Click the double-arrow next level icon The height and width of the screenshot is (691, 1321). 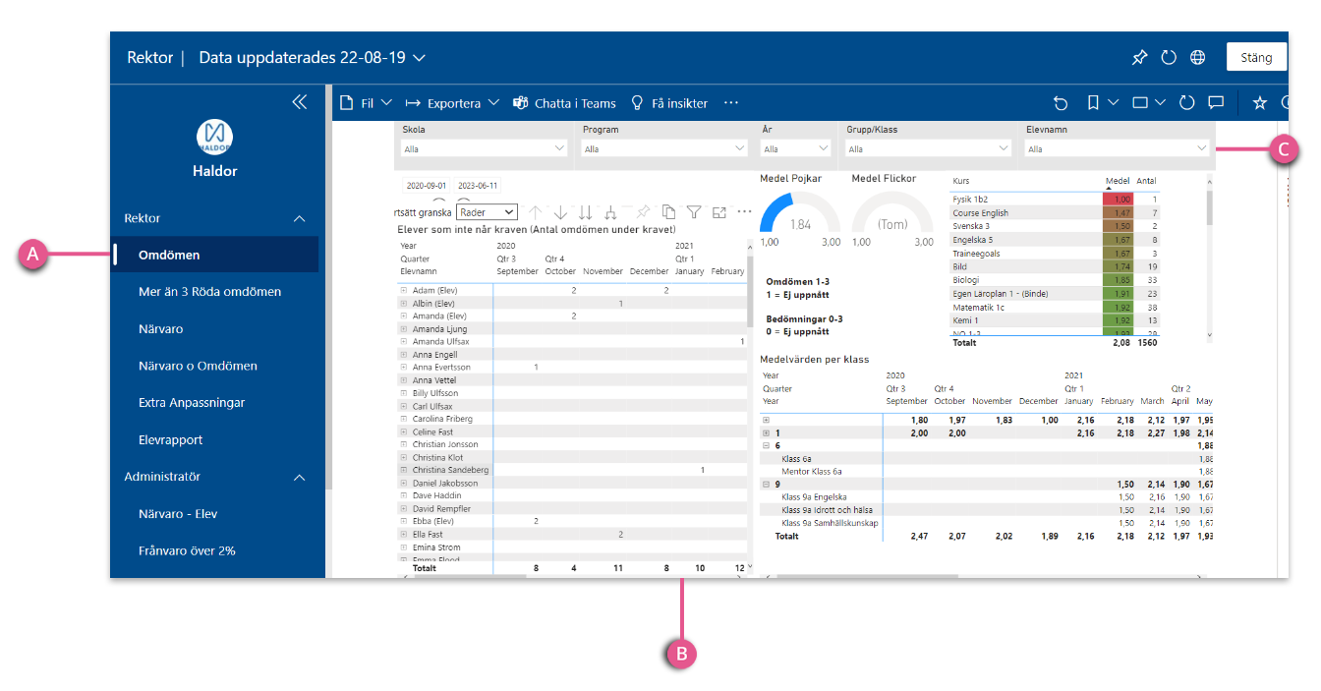pyautogui.click(x=585, y=212)
